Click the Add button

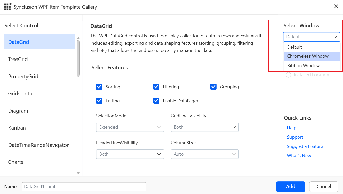click(290, 186)
